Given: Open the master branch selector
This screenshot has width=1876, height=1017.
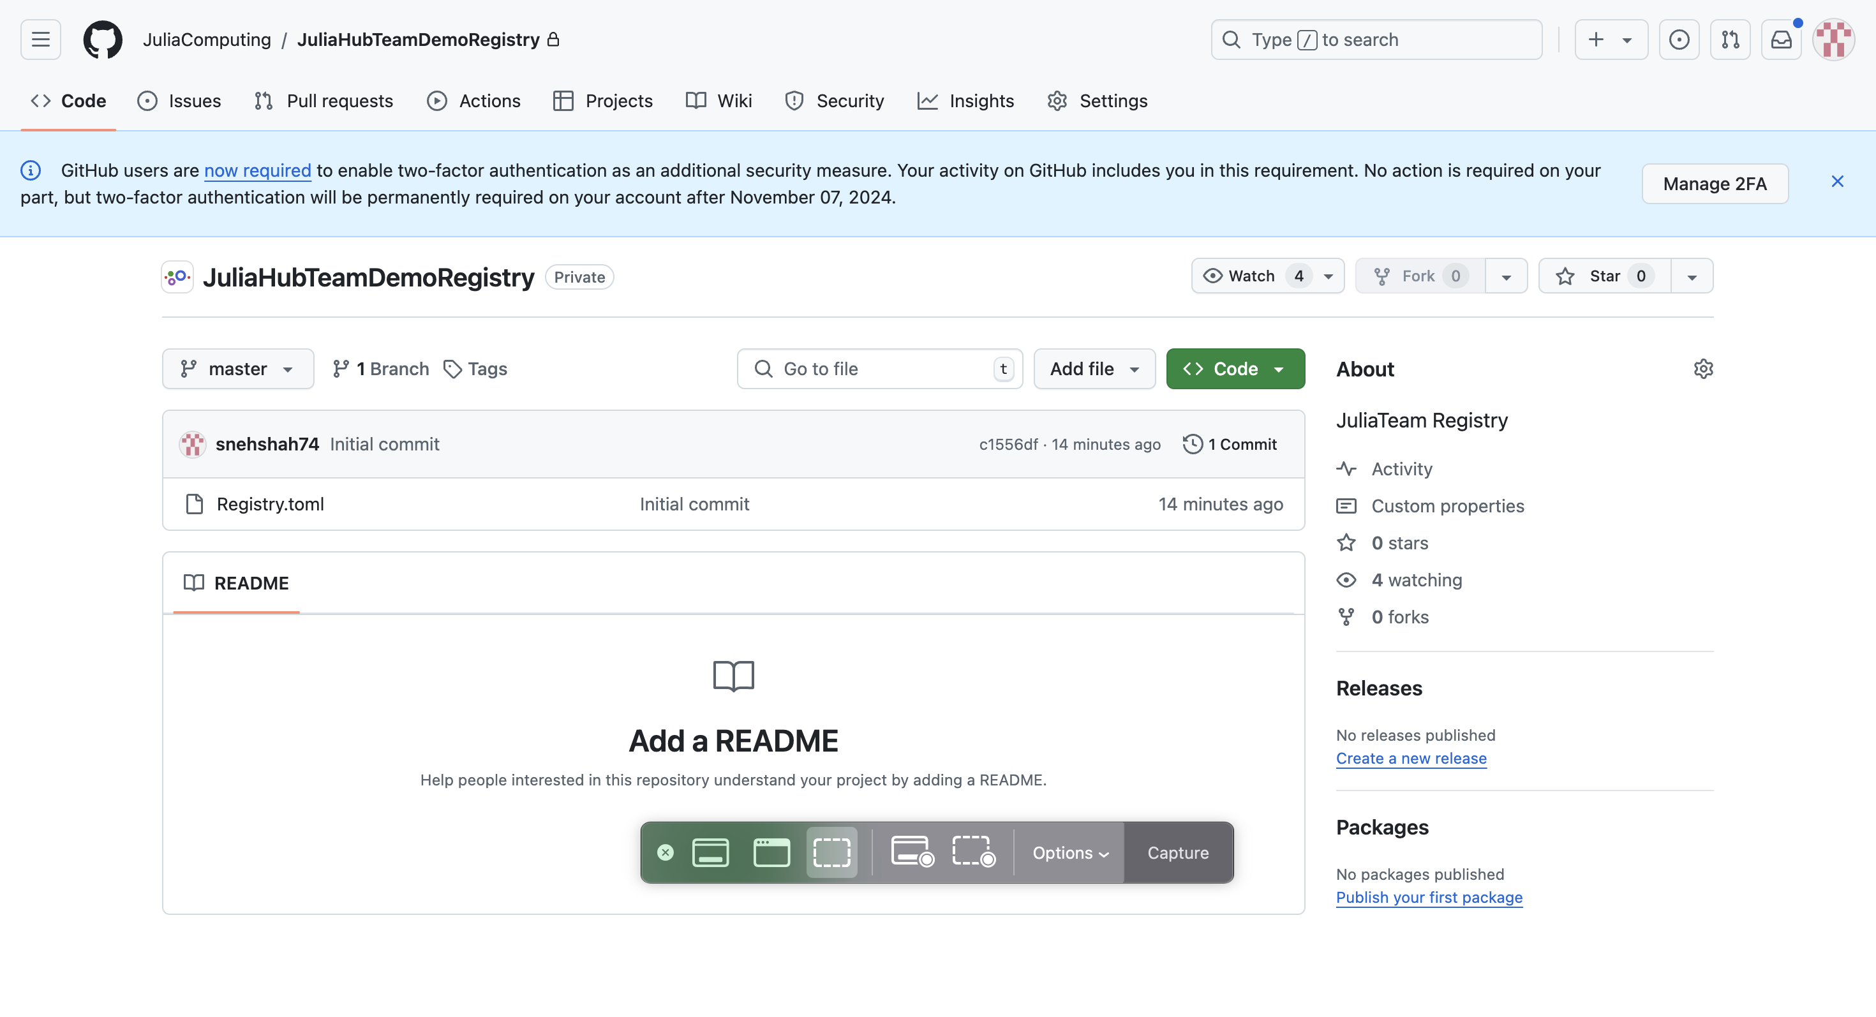Looking at the screenshot, I should (238, 369).
